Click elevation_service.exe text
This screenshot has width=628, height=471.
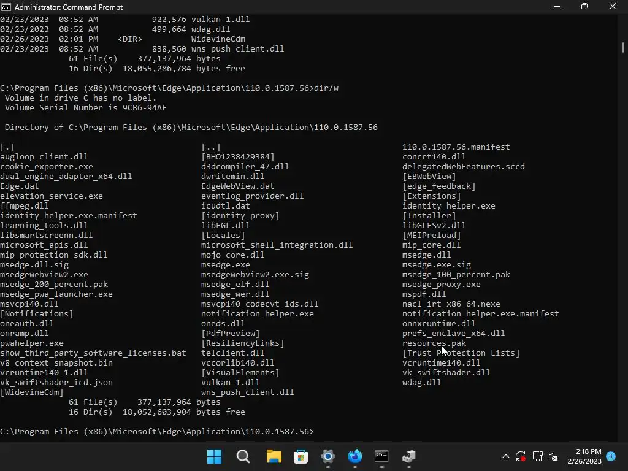(52, 196)
